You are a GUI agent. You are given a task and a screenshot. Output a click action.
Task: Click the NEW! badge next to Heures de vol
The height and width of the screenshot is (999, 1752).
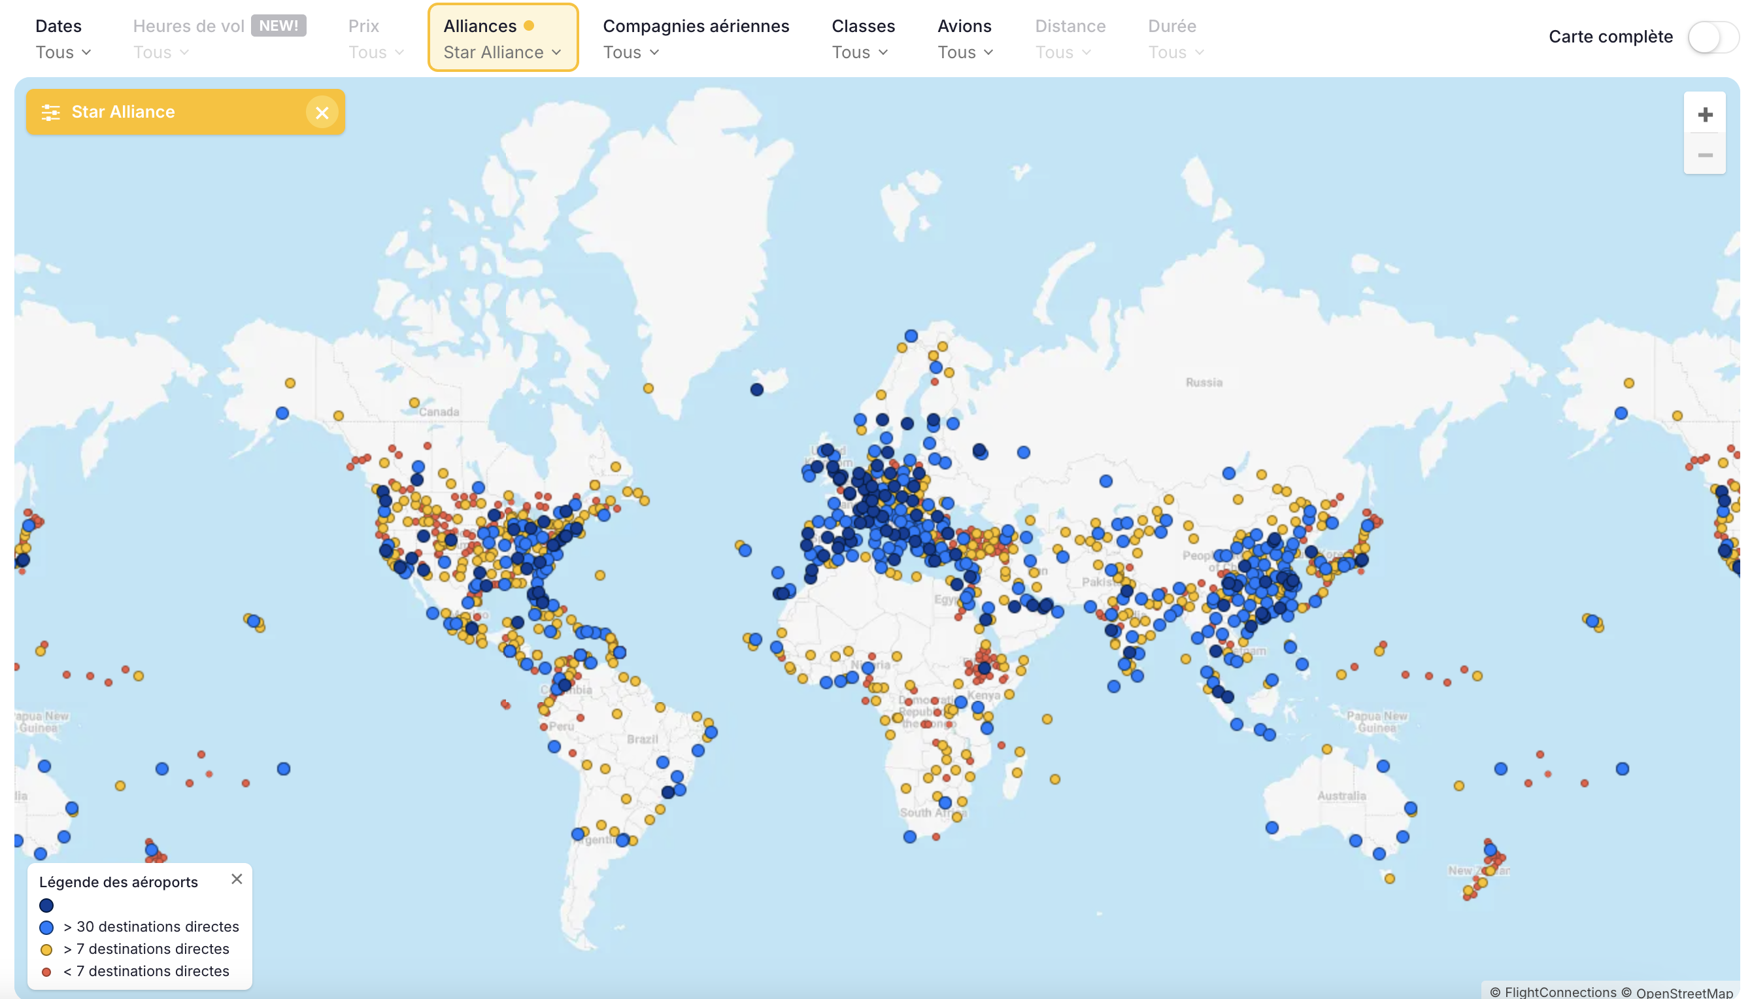coord(278,25)
